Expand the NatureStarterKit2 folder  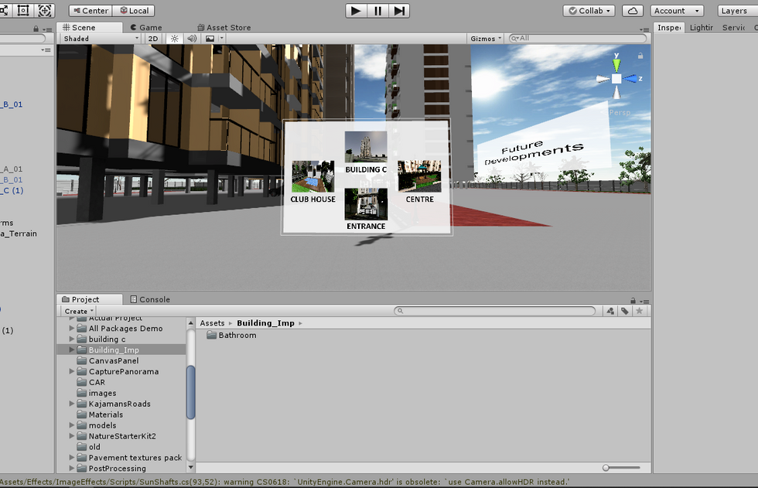point(72,436)
